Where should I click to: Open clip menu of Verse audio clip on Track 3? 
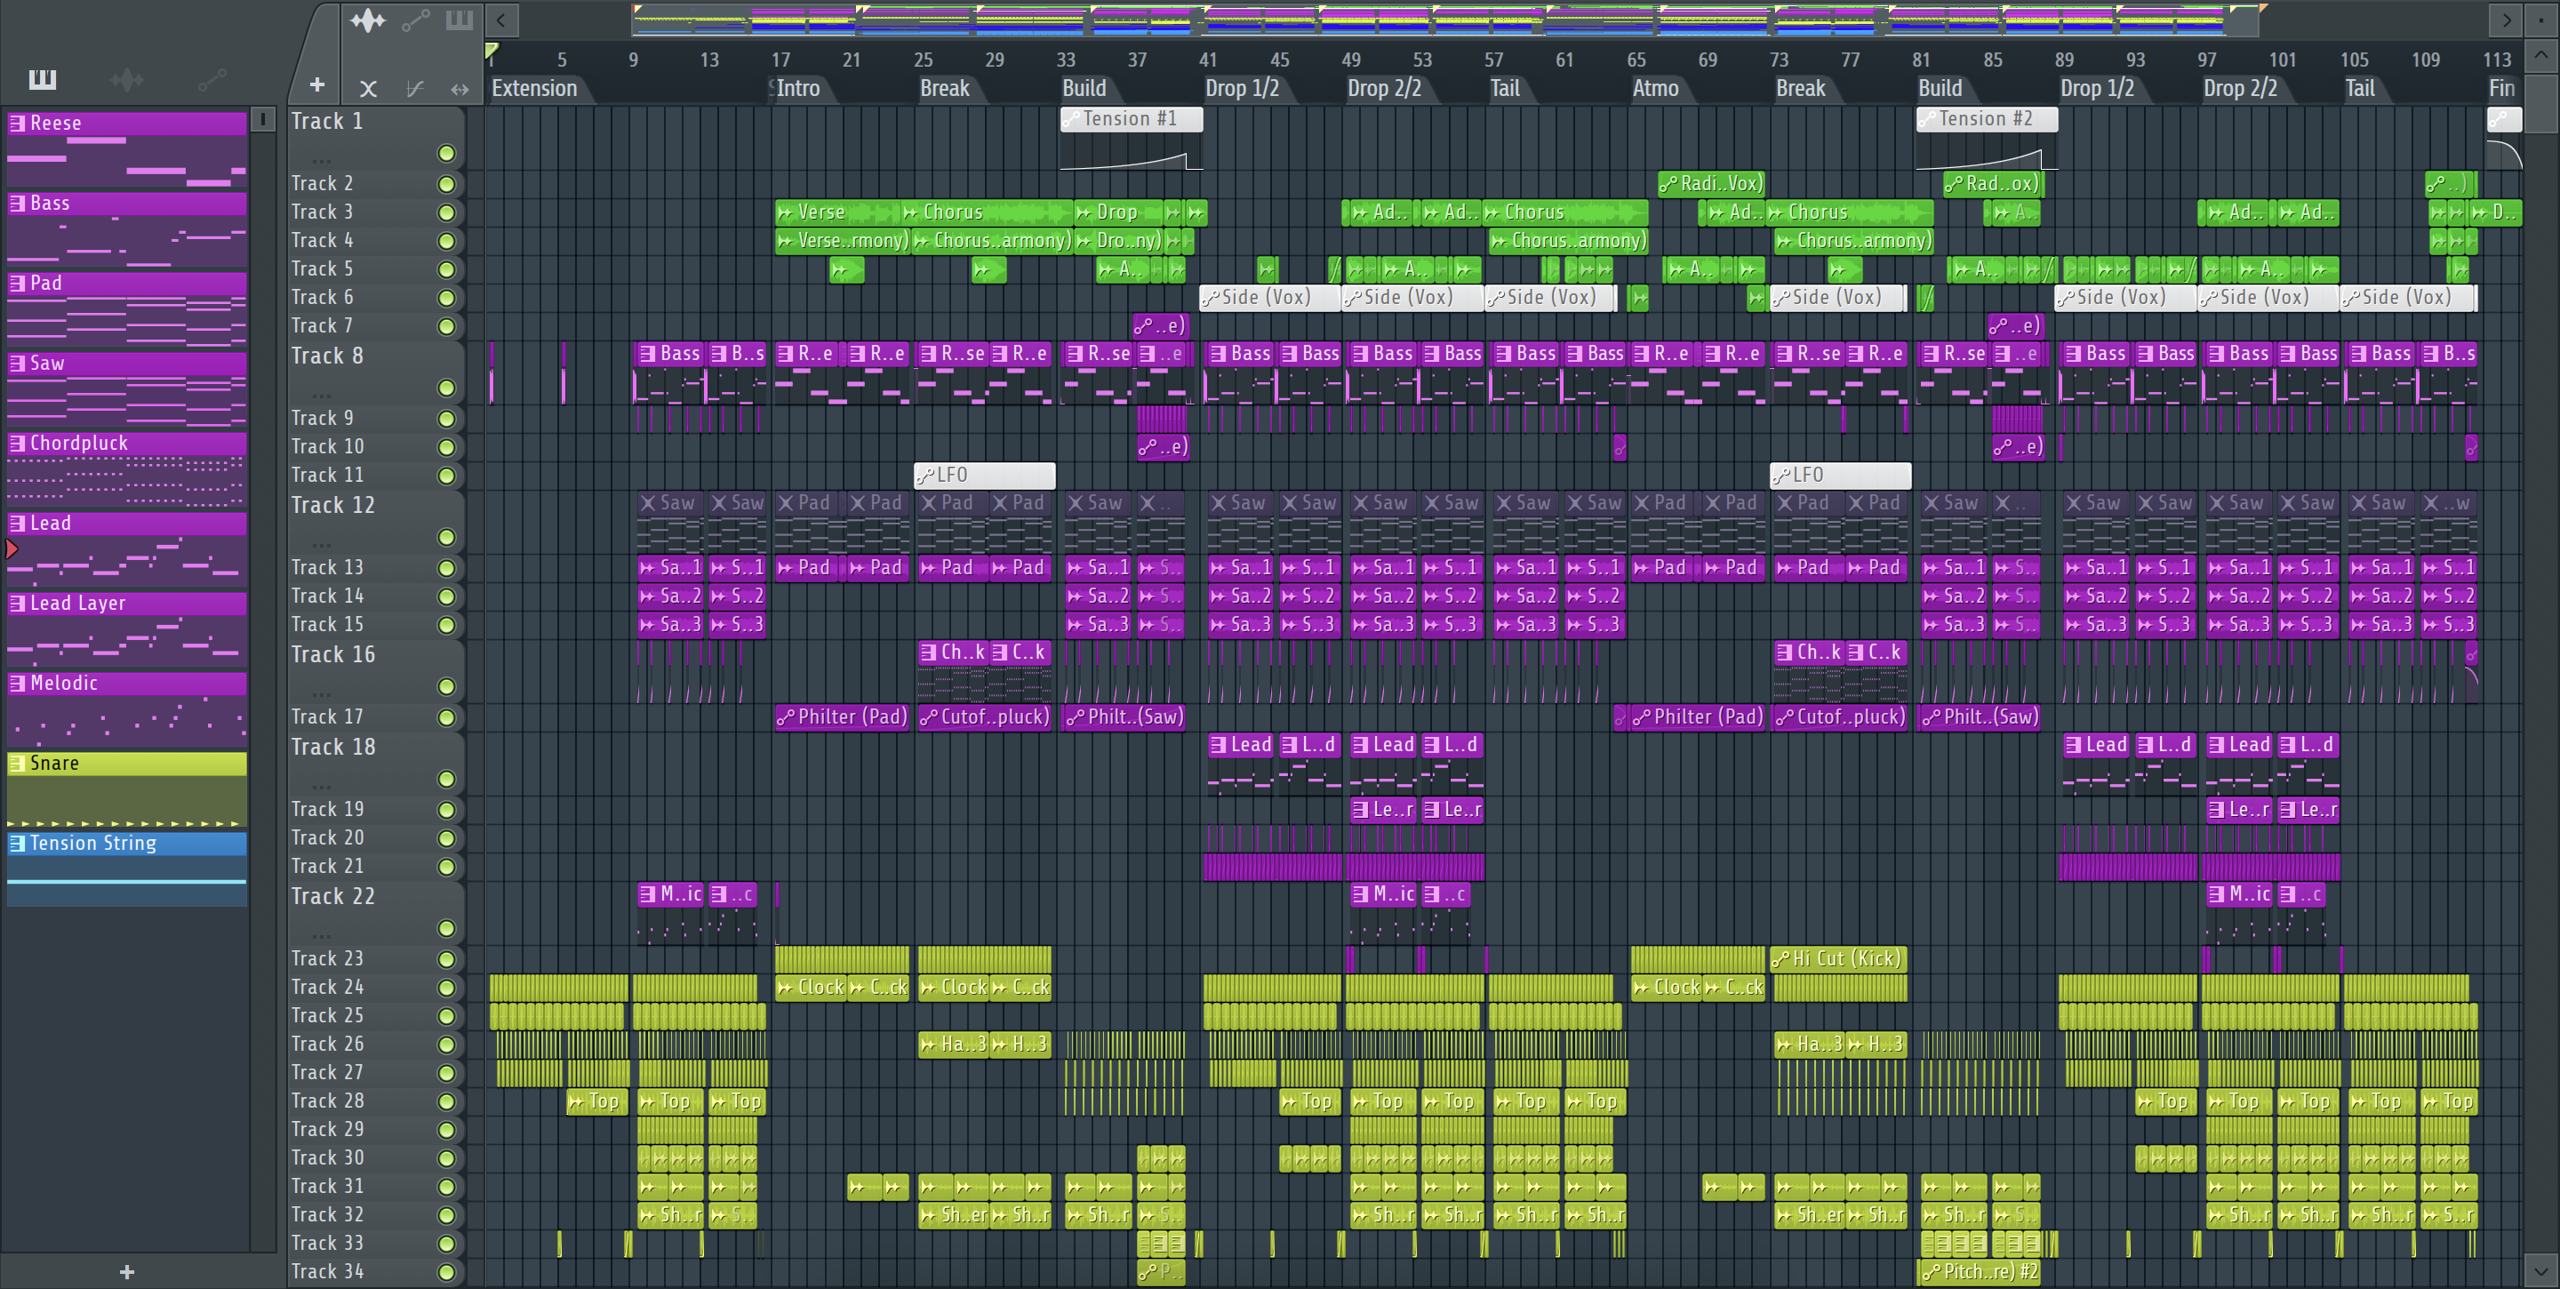click(x=786, y=212)
